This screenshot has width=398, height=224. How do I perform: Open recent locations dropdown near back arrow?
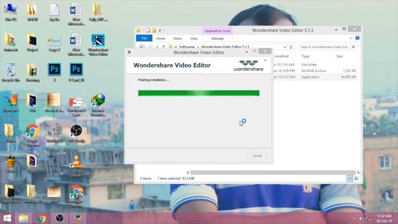pos(157,47)
